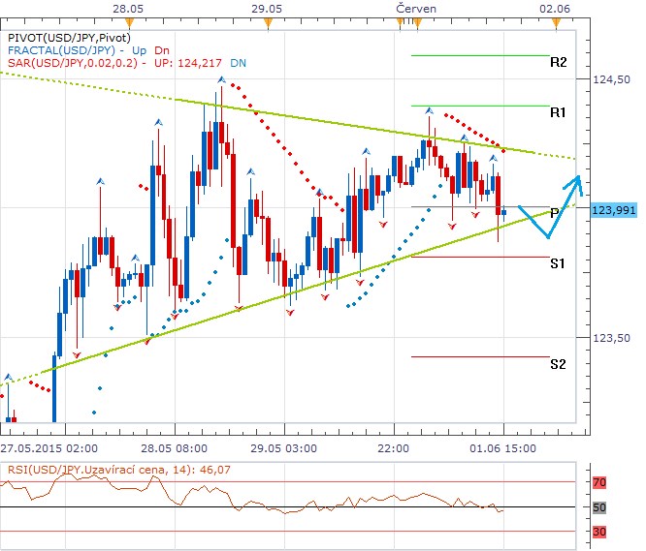
Task: Click the highest up fractal arrow icon
Action: pyautogui.click(x=222, y=79)
